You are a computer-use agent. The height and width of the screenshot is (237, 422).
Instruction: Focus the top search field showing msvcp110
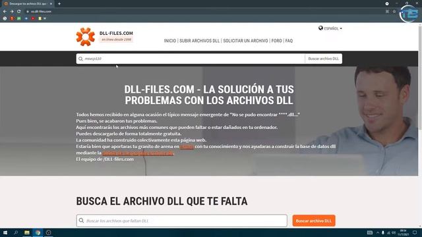point(191,59)
